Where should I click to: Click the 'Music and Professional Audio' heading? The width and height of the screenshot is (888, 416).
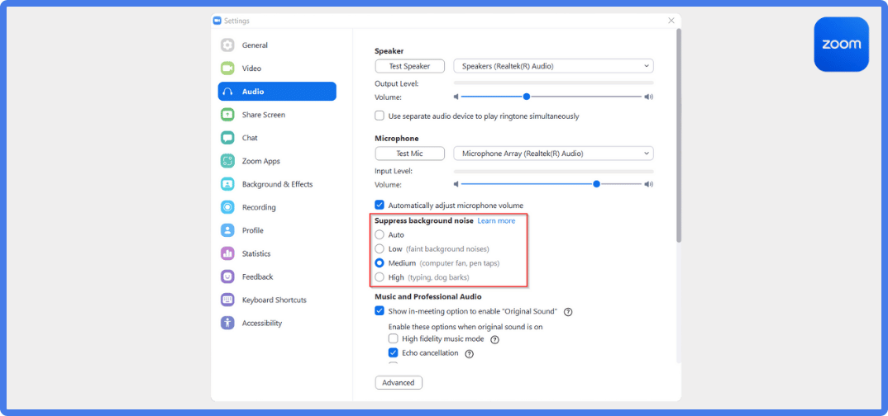point(428,297)
